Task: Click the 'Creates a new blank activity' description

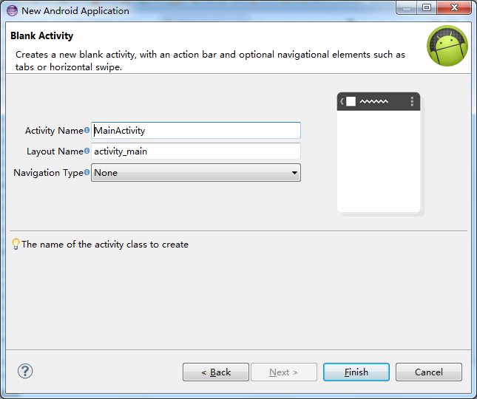Action: [x=210, y=61]
